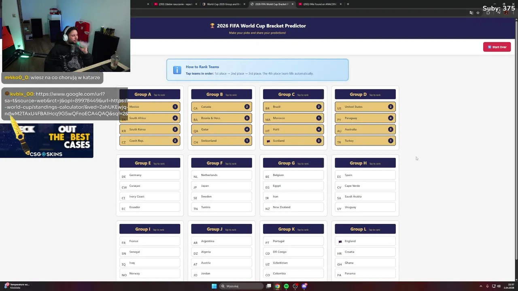This screenshot has width=518, height=291.
Task: Rank Curaçao in Group E
Action: click(x=150, y=186)
